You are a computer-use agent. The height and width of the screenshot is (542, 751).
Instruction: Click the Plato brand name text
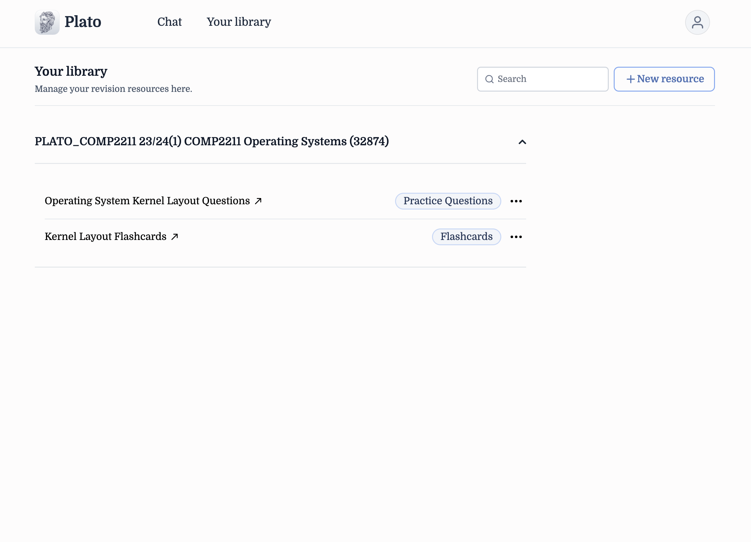coord(83,22)
